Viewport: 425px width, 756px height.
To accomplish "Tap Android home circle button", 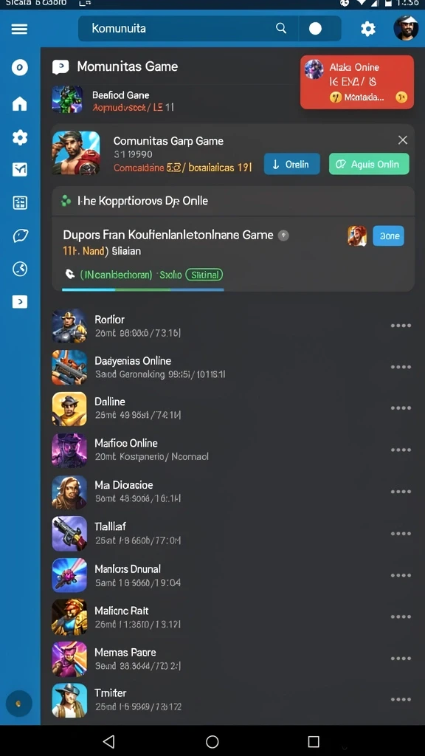I will coord(212,741).
